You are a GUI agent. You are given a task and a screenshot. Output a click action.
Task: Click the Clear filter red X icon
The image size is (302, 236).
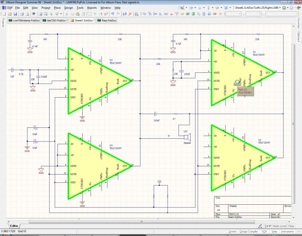(106, 14)
